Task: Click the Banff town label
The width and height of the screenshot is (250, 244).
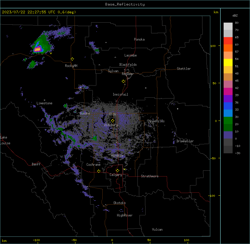Action: pos(36,164)
